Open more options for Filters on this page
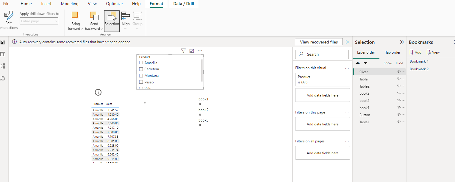Image resolution: width=455 pixels, height=182 pixels. [347, 113]
